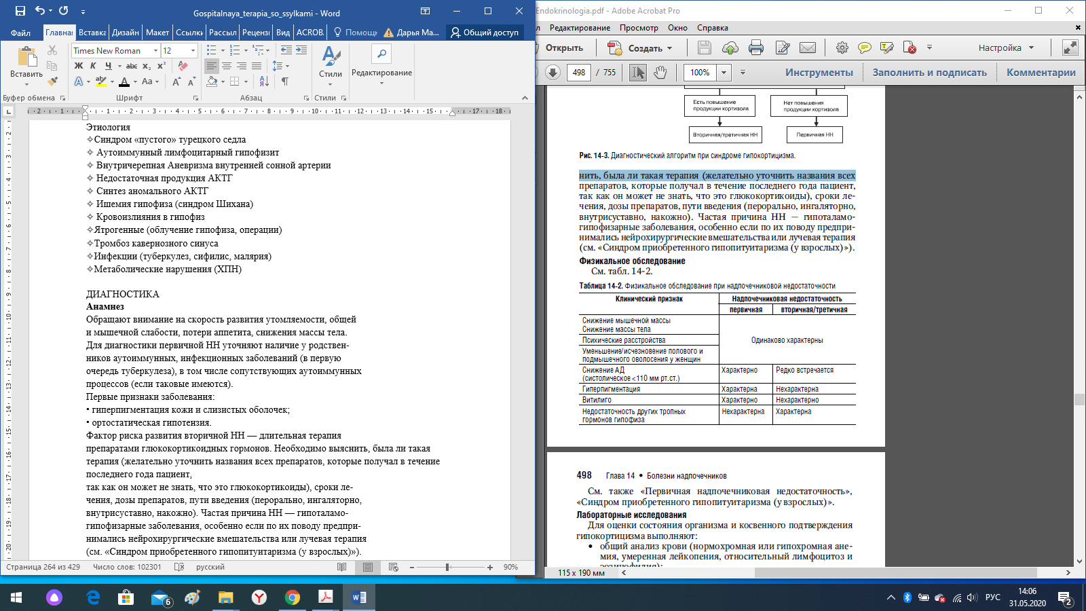The image size is (1086, 611).
Task: Open the 100% zoom dropdown in Acrobat
Action: 724,73
